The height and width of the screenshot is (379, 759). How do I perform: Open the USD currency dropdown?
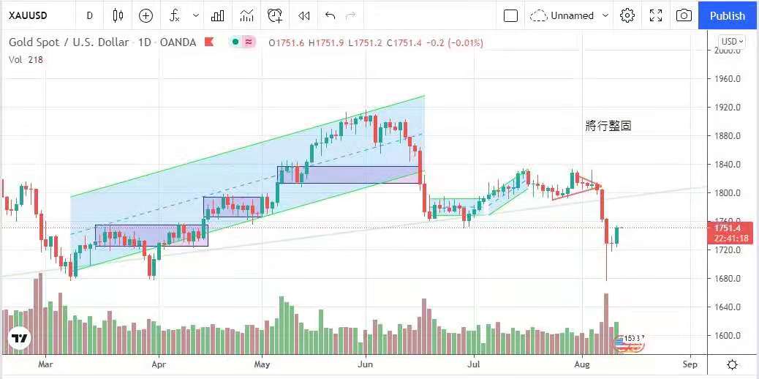(732, 42)
